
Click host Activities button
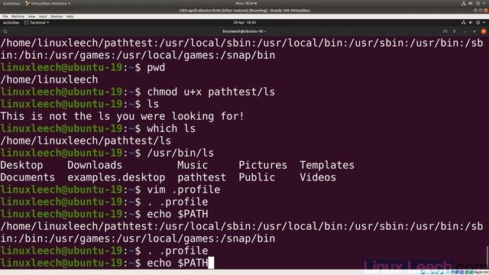11,3
